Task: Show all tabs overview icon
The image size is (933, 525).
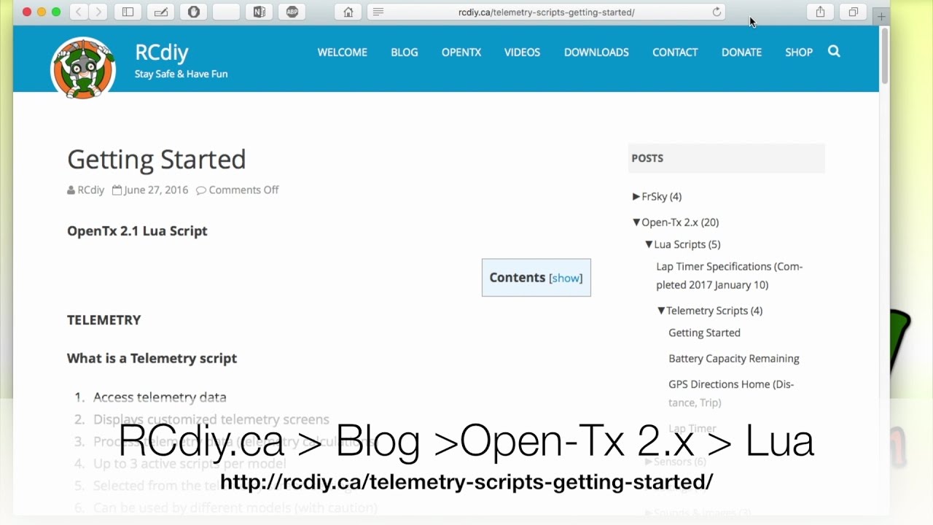Action: pyautogui.click(x=853, y=12)
